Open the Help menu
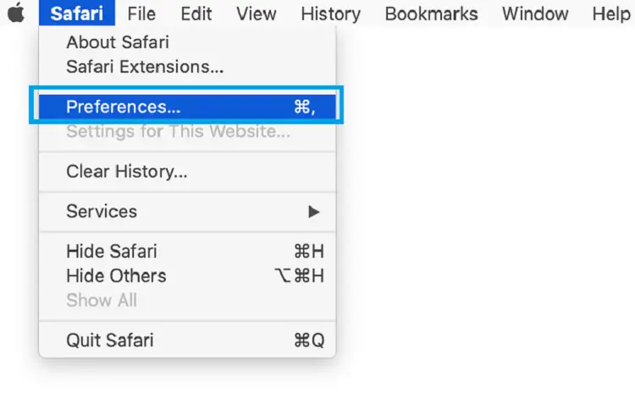The width and height of the screenshot is (635, 393). click(x=611, y=14)
